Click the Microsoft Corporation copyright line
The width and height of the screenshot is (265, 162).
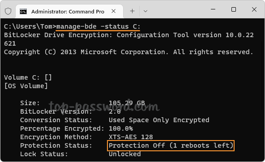pos(128,52)
